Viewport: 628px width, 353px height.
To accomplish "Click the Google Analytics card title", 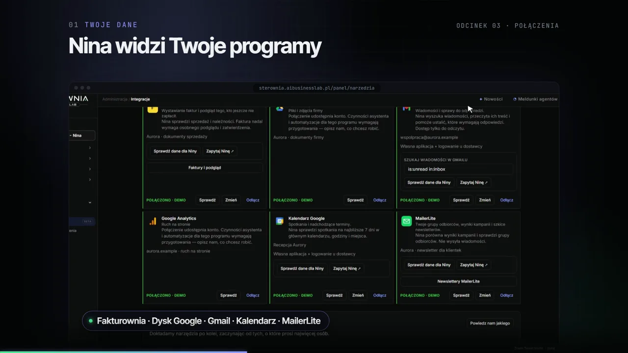I will click(179, 218).
